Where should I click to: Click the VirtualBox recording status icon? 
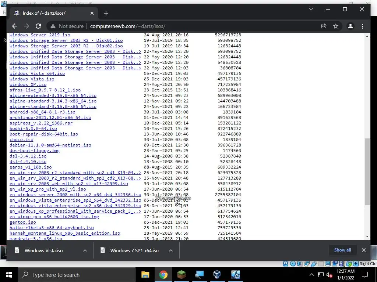point(334,264)
